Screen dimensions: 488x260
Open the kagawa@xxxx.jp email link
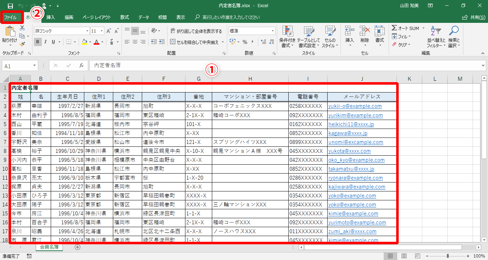[x=348, y=133]
